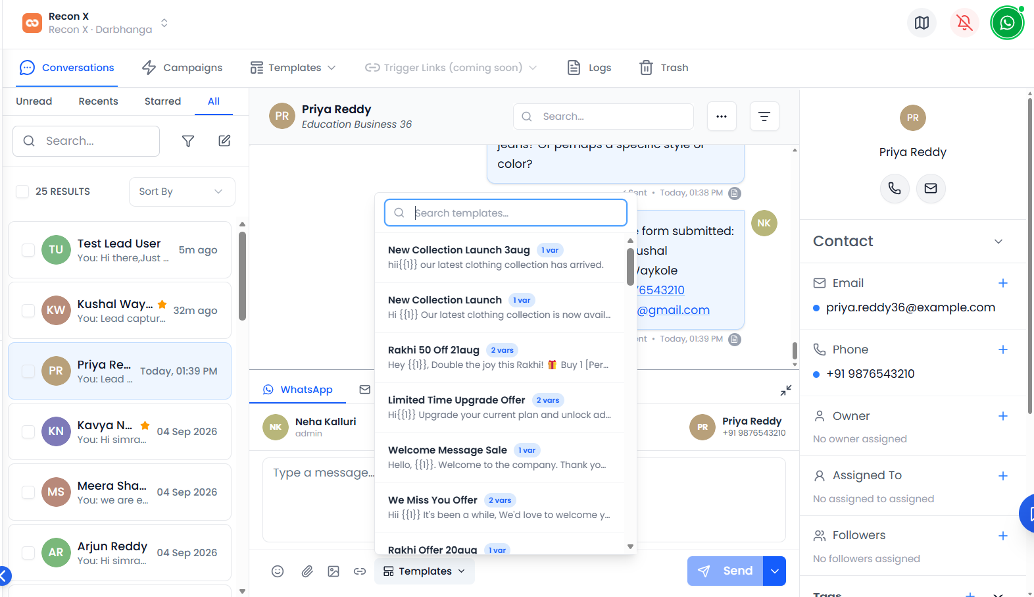
Task: Click the muted notifications bell icon
Action: point(964,23)
